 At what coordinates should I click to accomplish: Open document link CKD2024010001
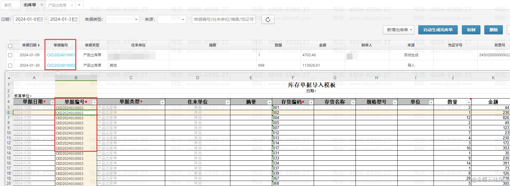click(x=61, y=55)
